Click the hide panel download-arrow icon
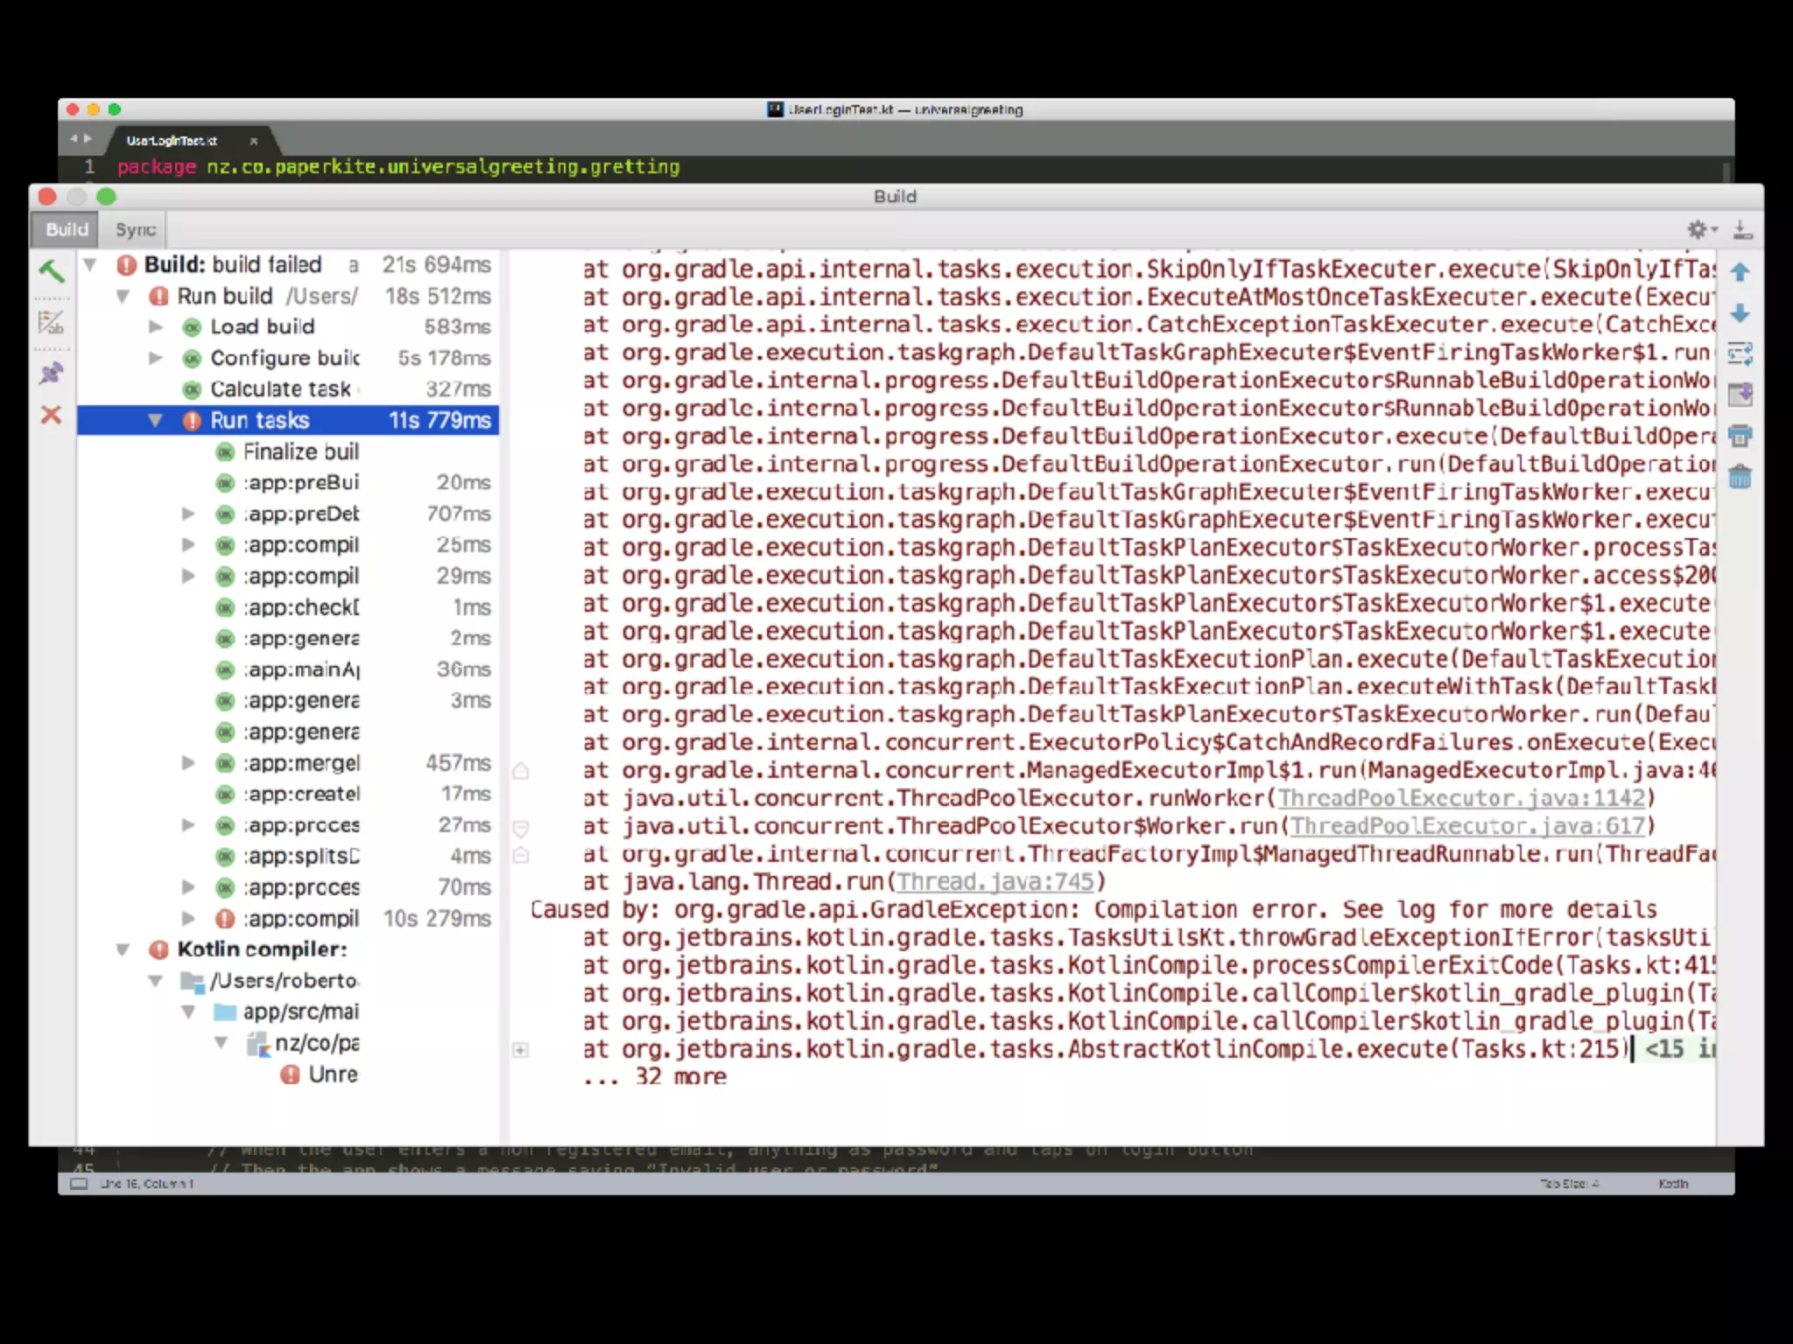Image resolution: width=1793 pixels, height=1344 pixels. pos(1742,229)
